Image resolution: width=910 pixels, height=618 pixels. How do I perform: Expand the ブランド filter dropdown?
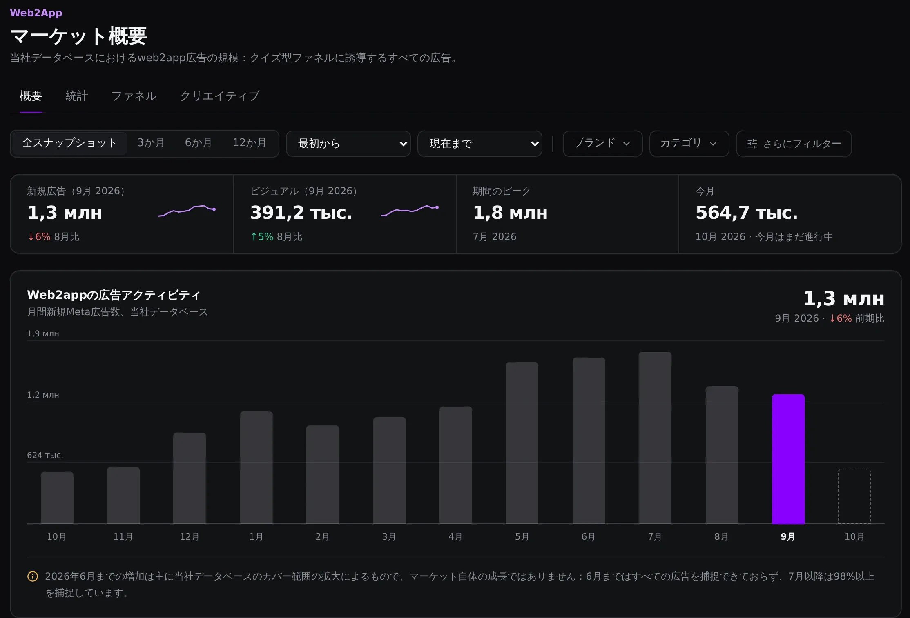click(x=602, y=144)
